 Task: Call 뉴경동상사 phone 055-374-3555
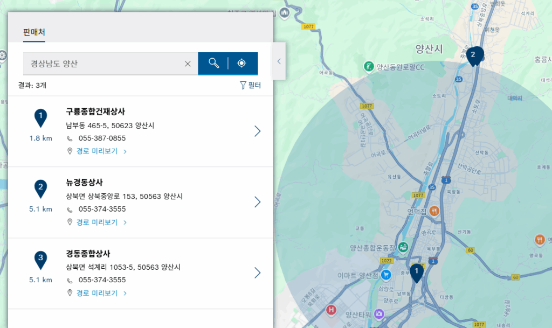click(102, 209)
